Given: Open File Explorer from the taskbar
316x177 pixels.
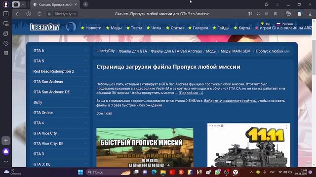Looking at the screenshot, I should [x=163, y=172].
